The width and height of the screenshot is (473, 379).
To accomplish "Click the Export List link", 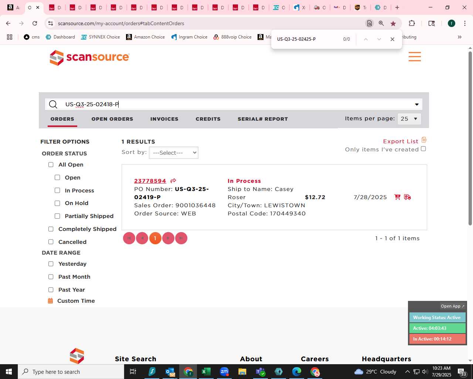I will [401, 141].
